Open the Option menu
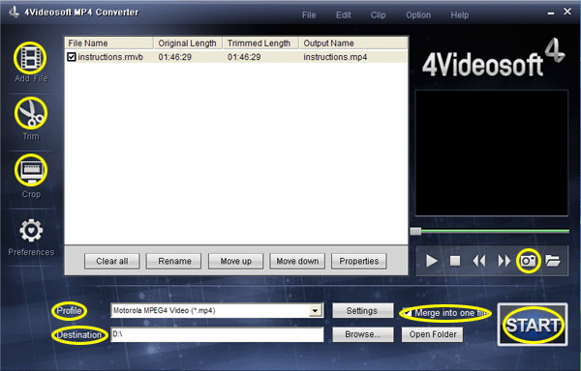The width and height of the screenshot is (581, 371). pyautogui.click(x=418, y=15)
